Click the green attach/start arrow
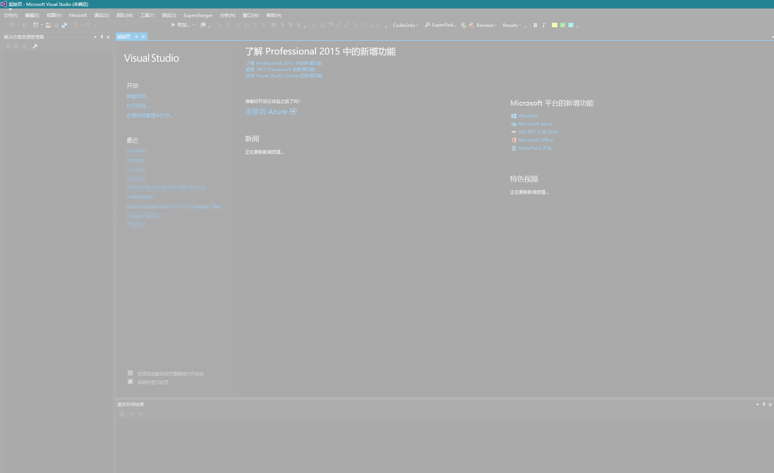This screenshot has height=473, width=774. click(x=173, y=25)
